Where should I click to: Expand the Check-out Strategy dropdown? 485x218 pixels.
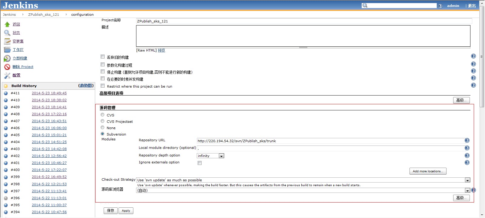pos(467,180)
